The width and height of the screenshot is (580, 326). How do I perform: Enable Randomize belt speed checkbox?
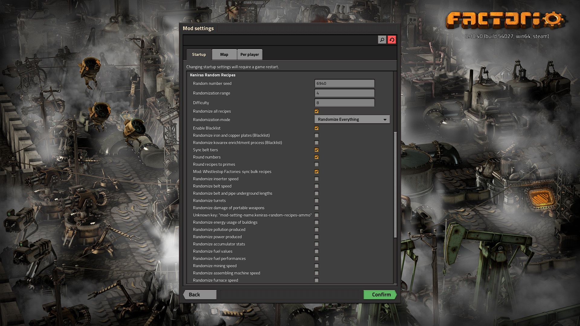316,186
